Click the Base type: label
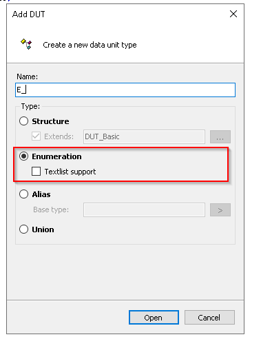The height and width of the screenshot is (348, 261). pyautogui.click(x=51, y=209)
